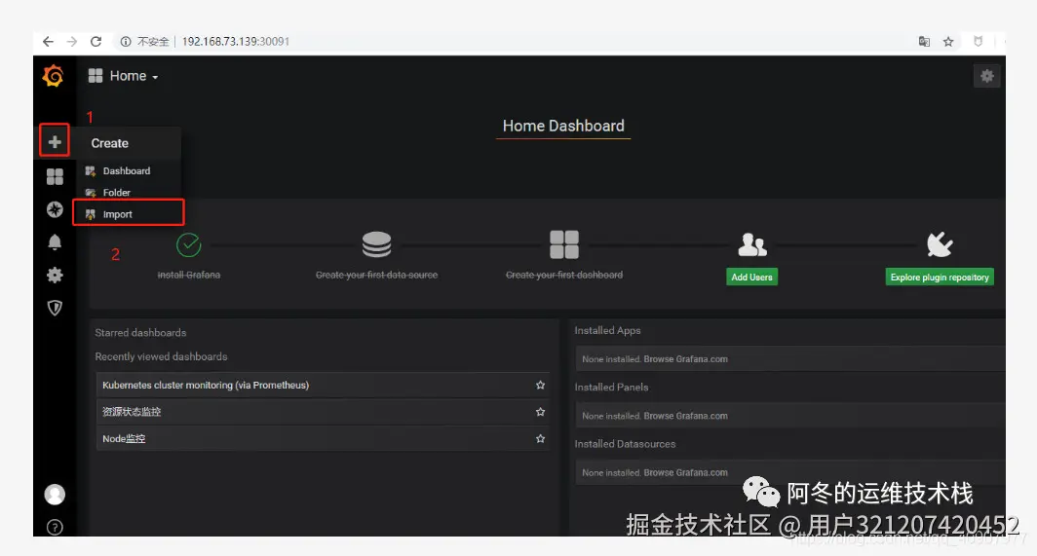Open the Explore compass sidebar icon

click(55, 209)
